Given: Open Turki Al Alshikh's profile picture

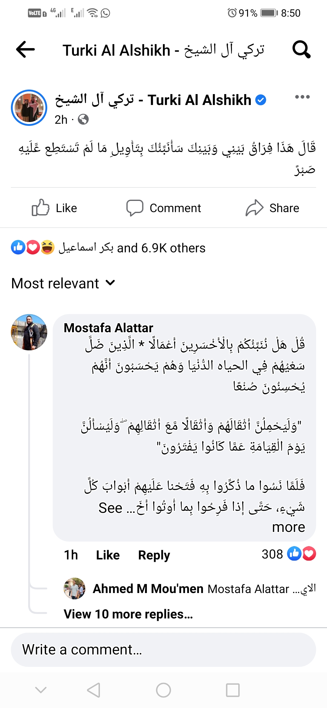Looking at the screenshot, I should coord(29,108).
